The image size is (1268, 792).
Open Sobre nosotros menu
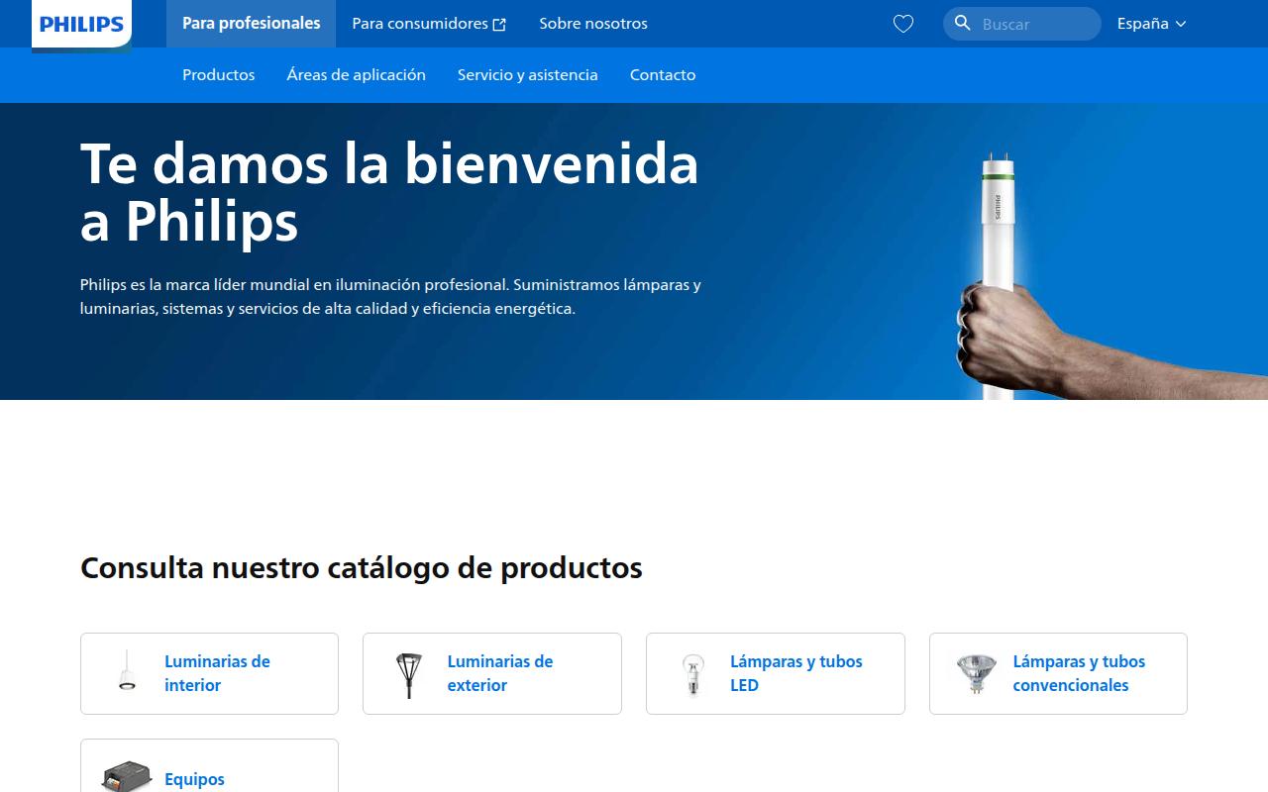593,24
